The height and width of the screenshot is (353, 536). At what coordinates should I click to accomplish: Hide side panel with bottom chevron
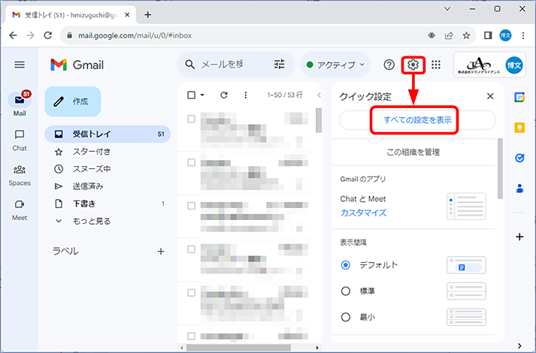(519, 345)
